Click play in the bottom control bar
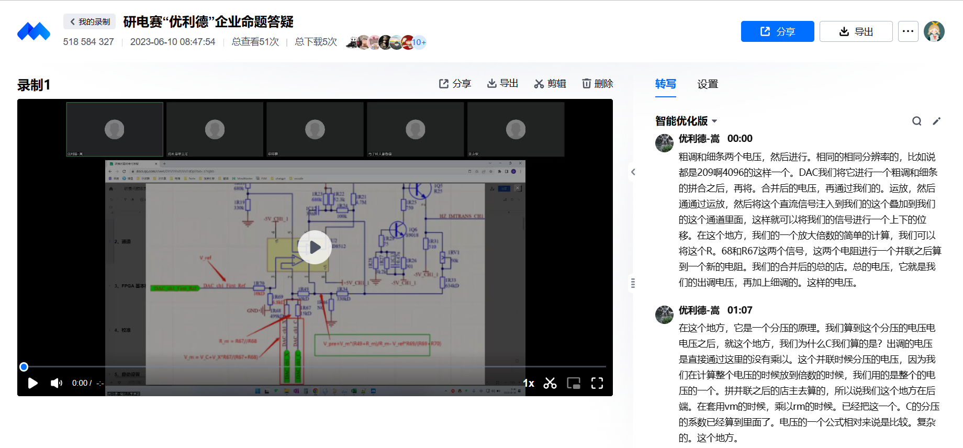Screen dimensions: 963x448 (32, 383)
